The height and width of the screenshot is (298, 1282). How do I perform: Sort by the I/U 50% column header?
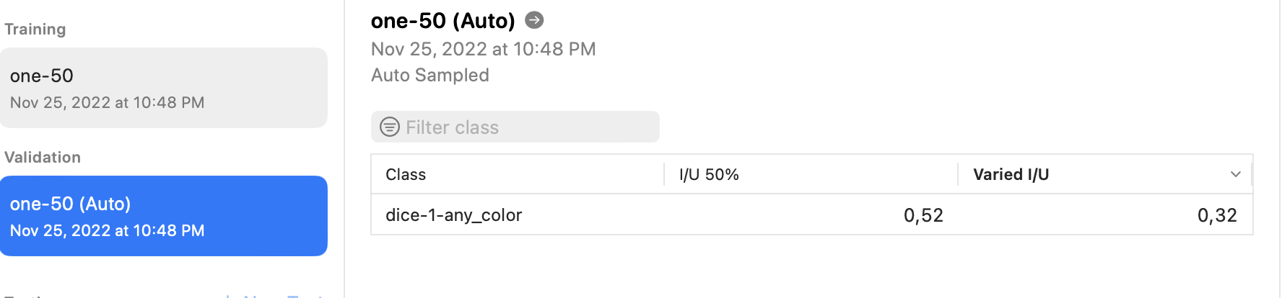[811, 174]
